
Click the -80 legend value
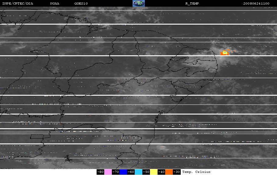click(x=100, y=172)
